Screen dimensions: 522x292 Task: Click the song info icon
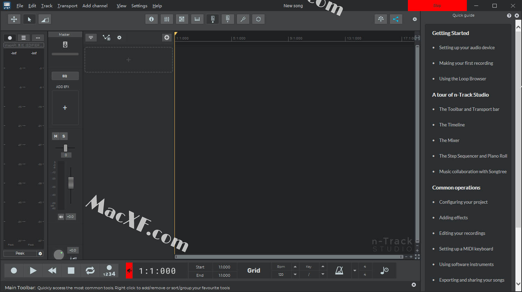[151, 19]
